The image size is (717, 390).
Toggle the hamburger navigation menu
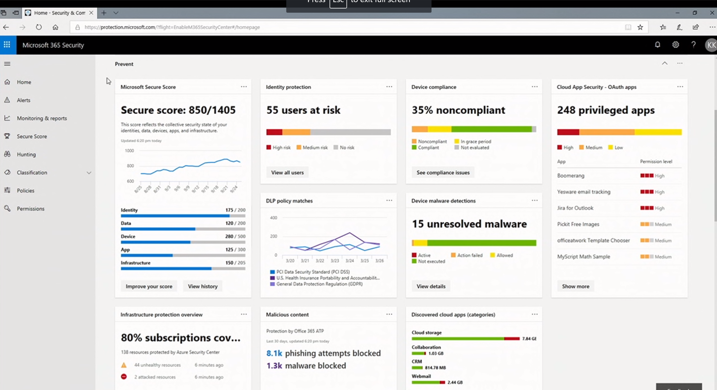click(7, 64)
